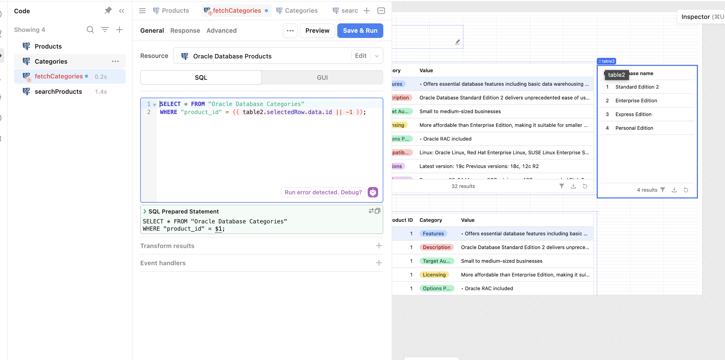Pin the Code panel
725x360 pixels.
[108, 11]
